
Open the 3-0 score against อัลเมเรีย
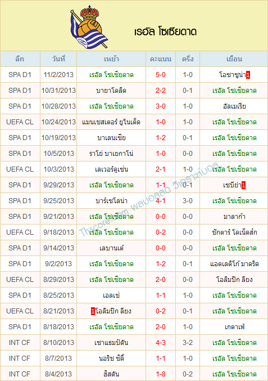tap(161, 106)
